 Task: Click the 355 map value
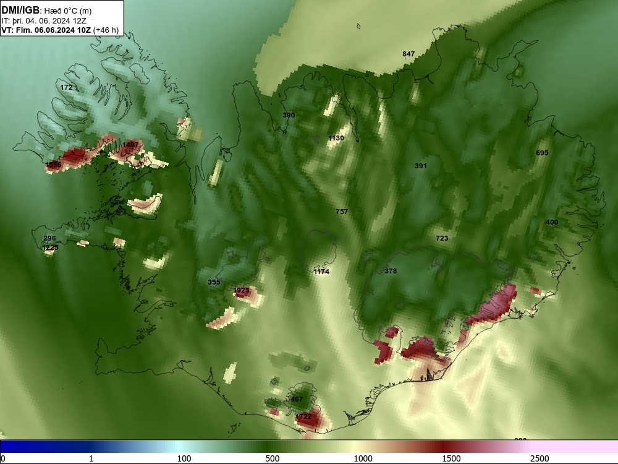pos(214,283)
